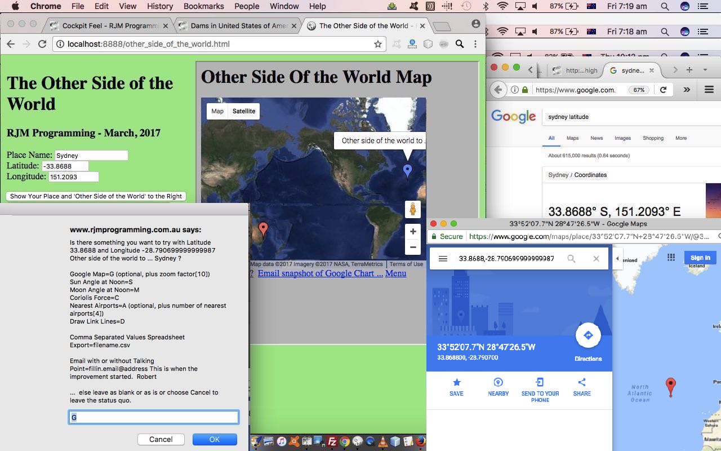Image resolution: width=721 pixels, height=451 pixels.
Task: Open Chrome's three-dot menu
Action: (475, 44)
